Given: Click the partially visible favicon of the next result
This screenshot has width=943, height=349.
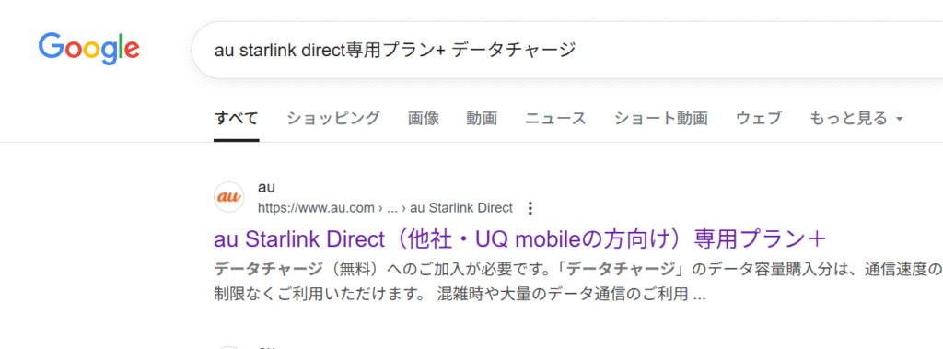Looking at the screenshot, I should (x=229, y=347).
